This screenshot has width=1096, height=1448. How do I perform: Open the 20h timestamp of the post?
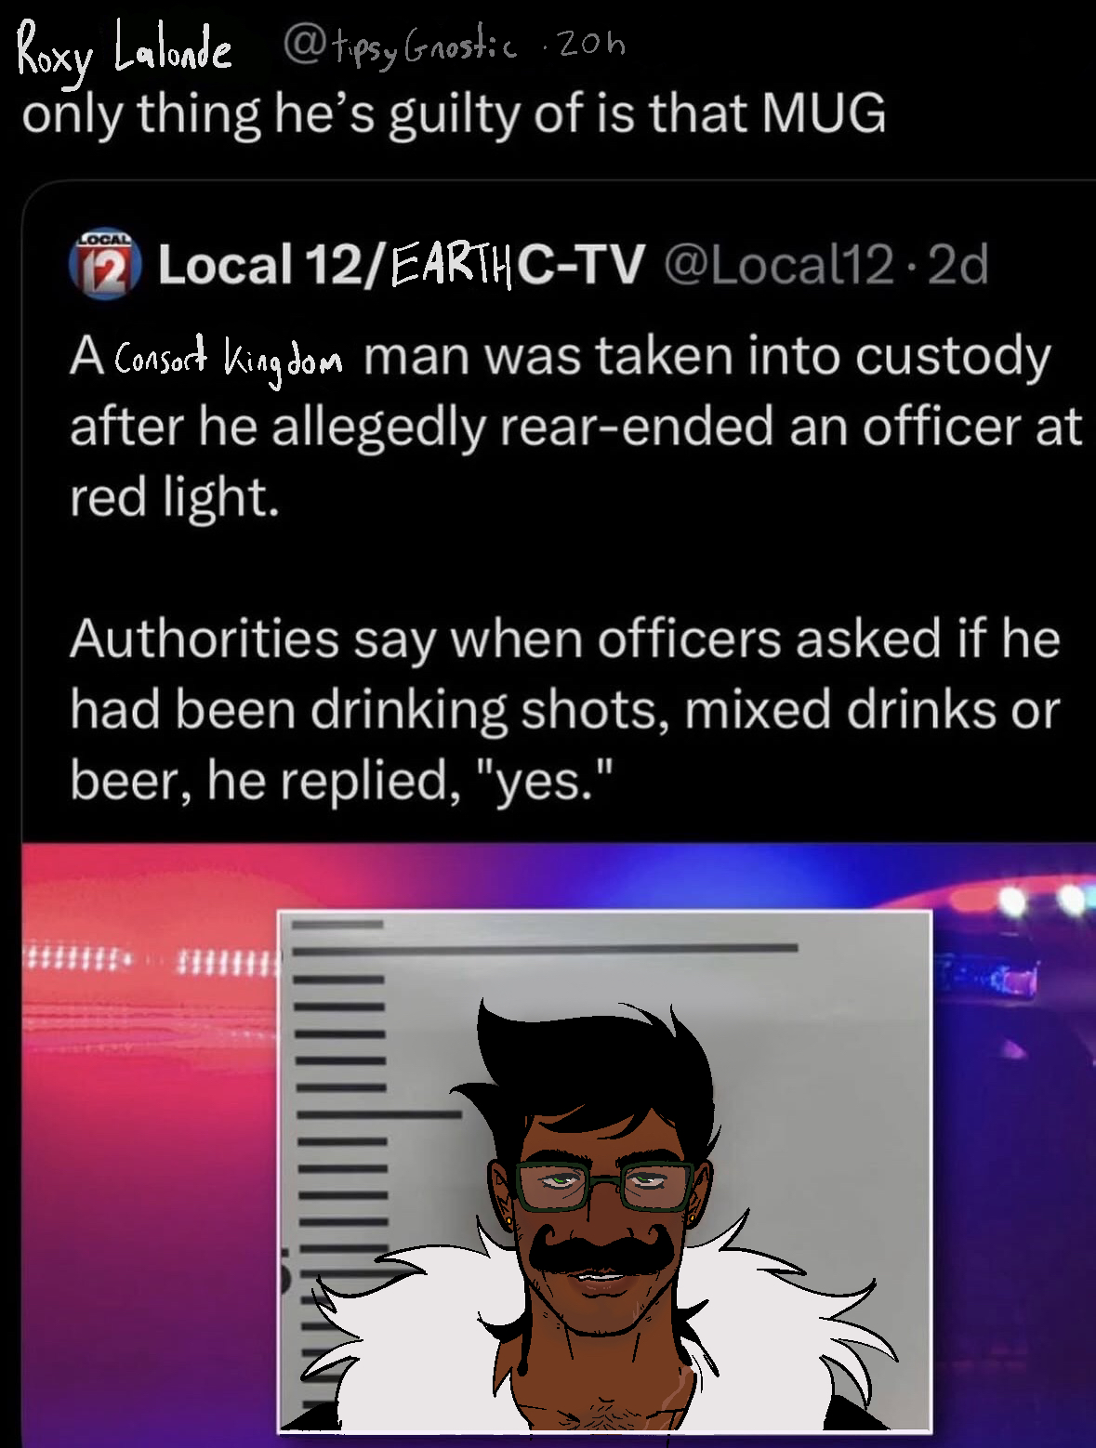point(590,45)
